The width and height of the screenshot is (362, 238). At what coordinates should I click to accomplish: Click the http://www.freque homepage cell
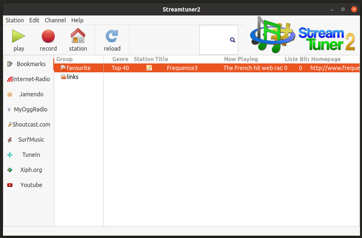pyautogui.click(x=335, y=68)
